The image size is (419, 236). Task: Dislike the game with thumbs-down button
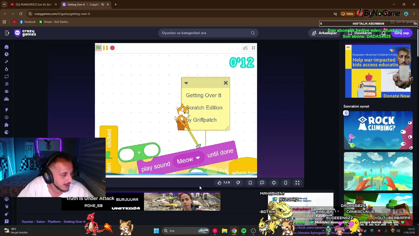pyautogui.click(x=238, y=183)
